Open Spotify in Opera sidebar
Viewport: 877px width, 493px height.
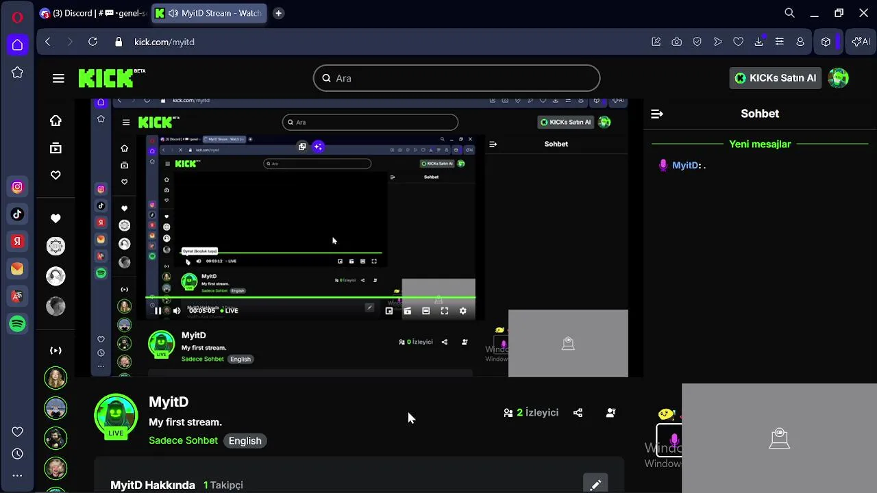[x=18, y=324]
